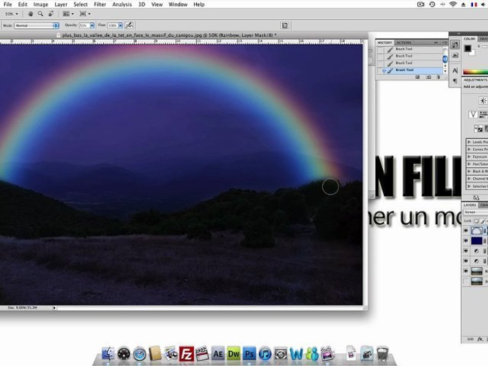The width and height of the screenshot is (488, 366).
Task: Open the Filter menu
Action: tap(100, 5)
